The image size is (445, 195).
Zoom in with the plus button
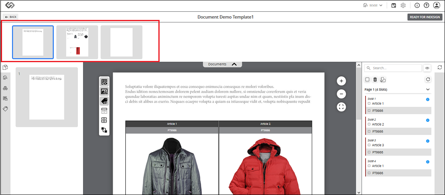click(x=341, y=81)
